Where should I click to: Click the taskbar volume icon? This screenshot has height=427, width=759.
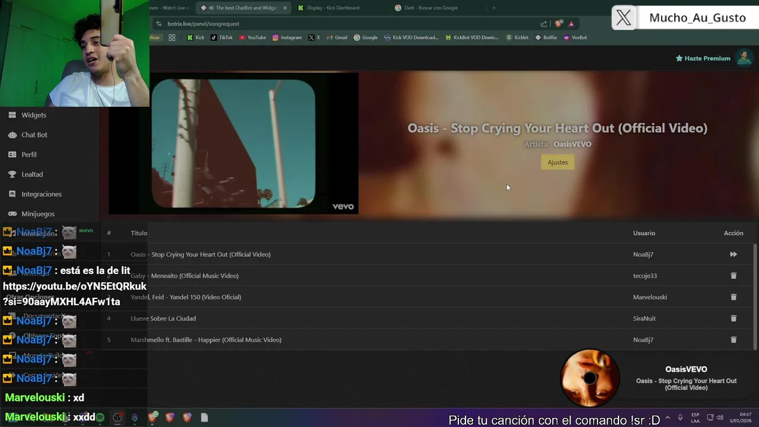click(x=719, y=418)
